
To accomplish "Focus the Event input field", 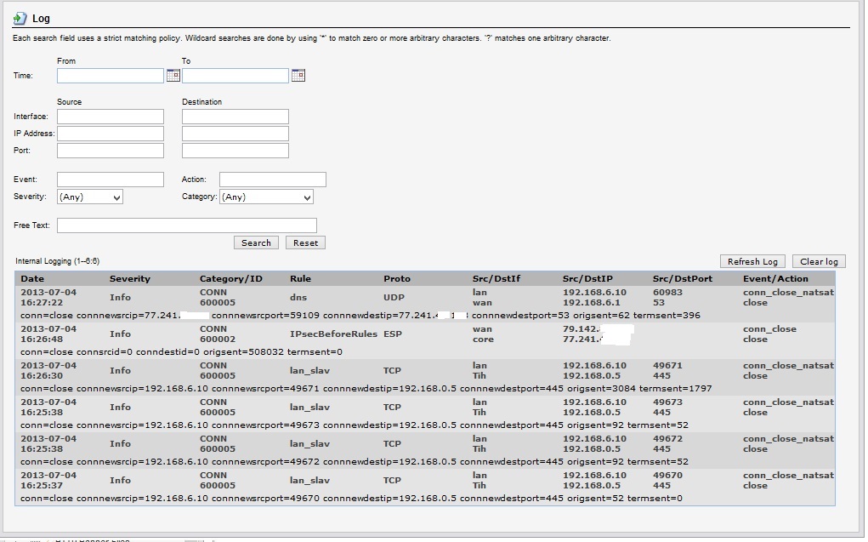I will (x=110, y=180).
